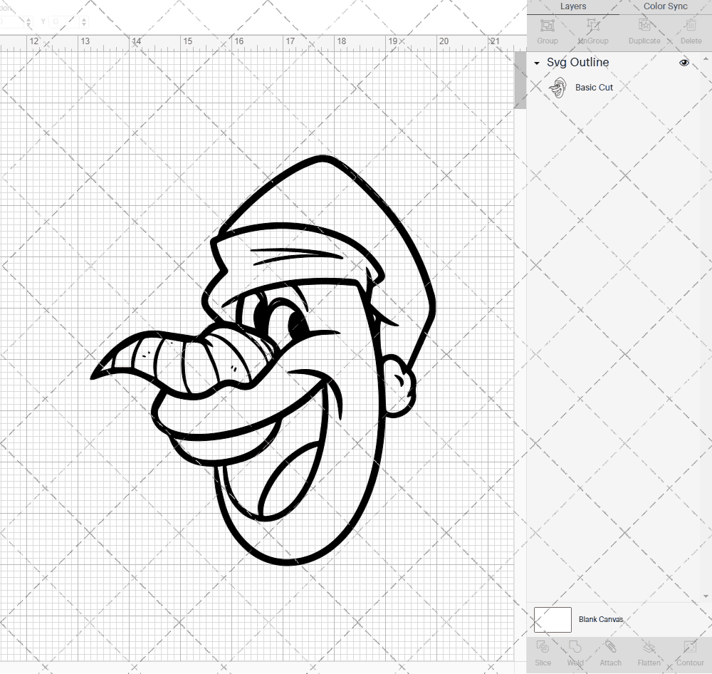Collapse the Svg Outline group arrow
The height and width of the screenshot is (674, 712).
(537, 63)
